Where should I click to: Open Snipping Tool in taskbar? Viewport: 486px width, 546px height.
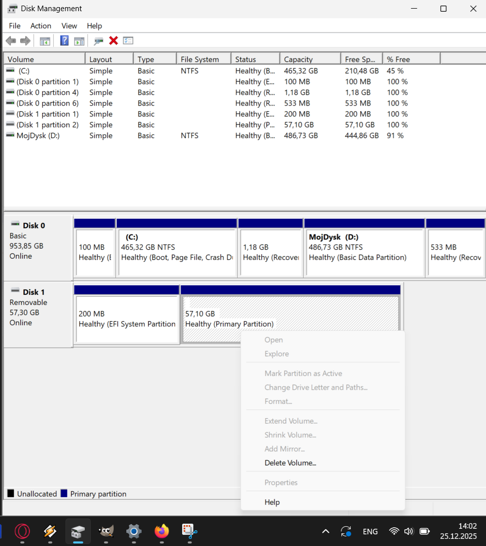pos(189,531)
